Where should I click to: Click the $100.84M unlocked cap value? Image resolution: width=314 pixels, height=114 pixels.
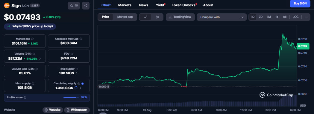point(69,43)
